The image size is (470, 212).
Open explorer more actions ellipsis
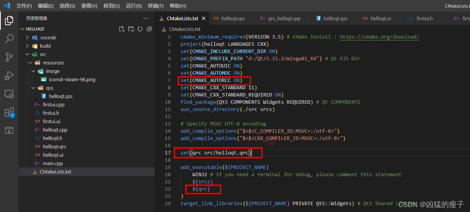coord(146,18)
